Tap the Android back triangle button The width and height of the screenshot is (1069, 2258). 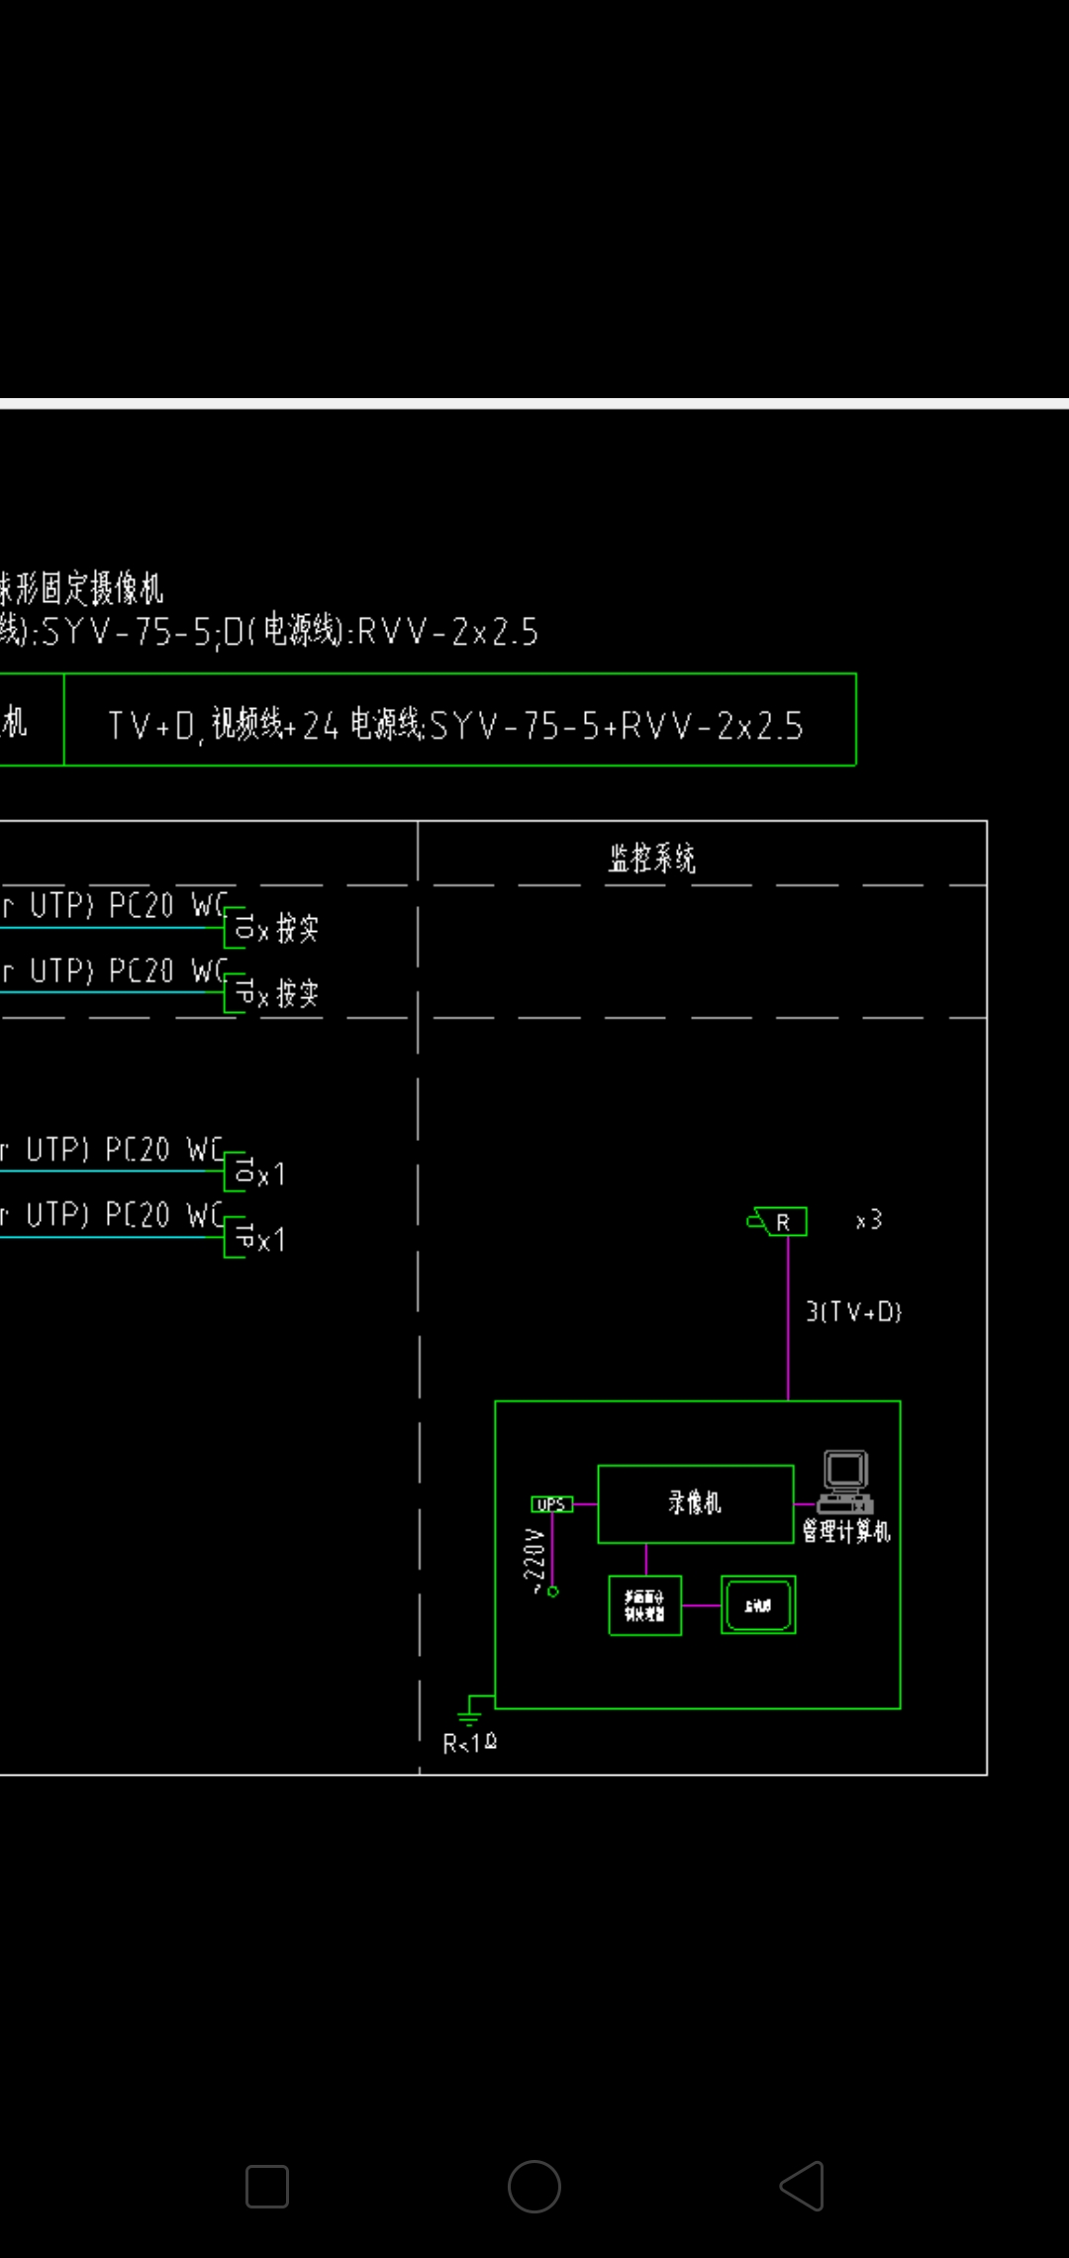point(802,2186)
